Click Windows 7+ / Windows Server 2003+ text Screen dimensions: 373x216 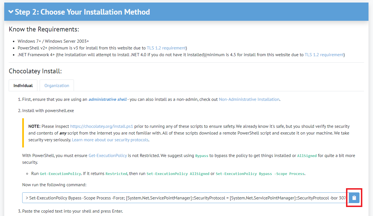(53, 41)
